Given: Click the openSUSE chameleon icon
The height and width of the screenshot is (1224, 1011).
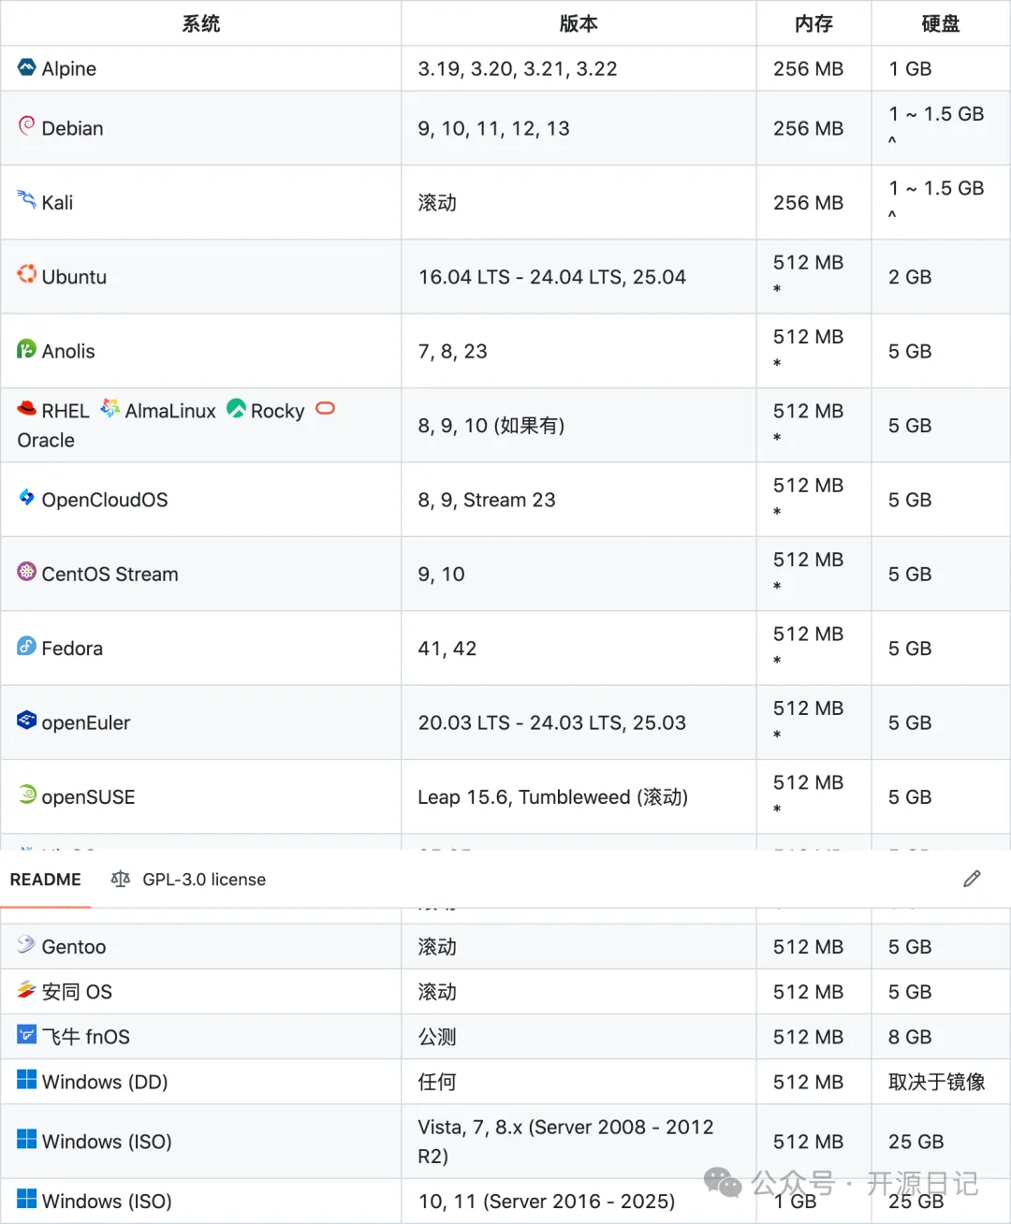Looking at the screenshot, I should coord(26,794).
